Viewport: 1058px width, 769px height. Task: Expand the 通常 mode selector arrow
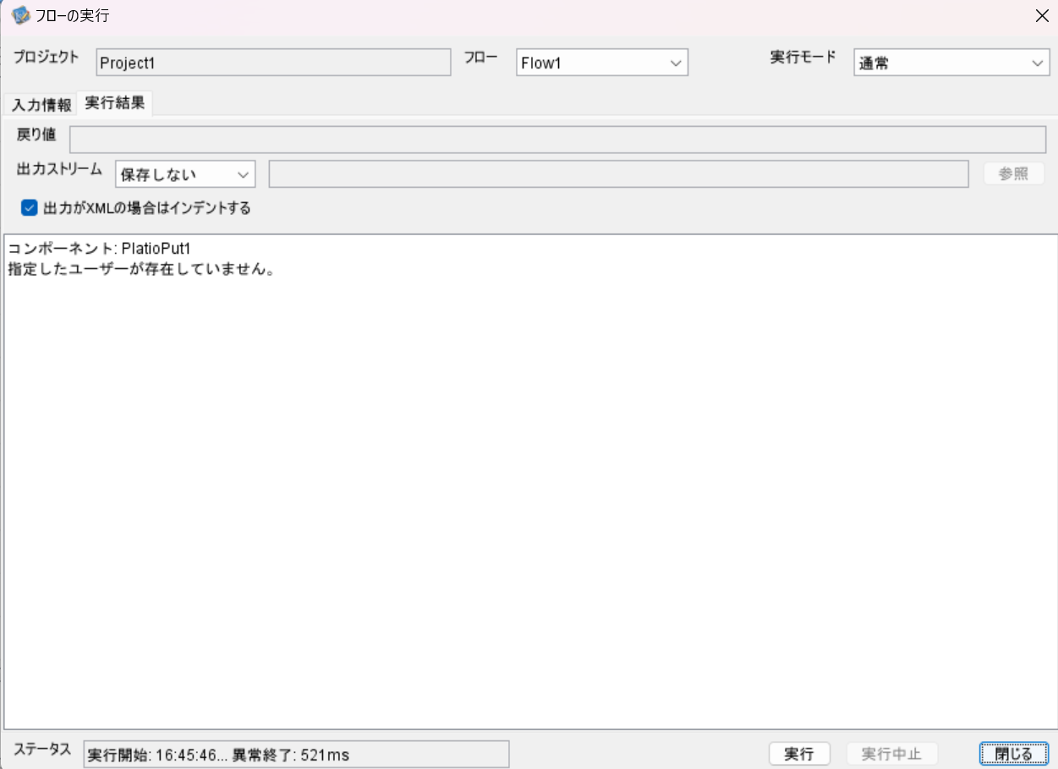1039,63
